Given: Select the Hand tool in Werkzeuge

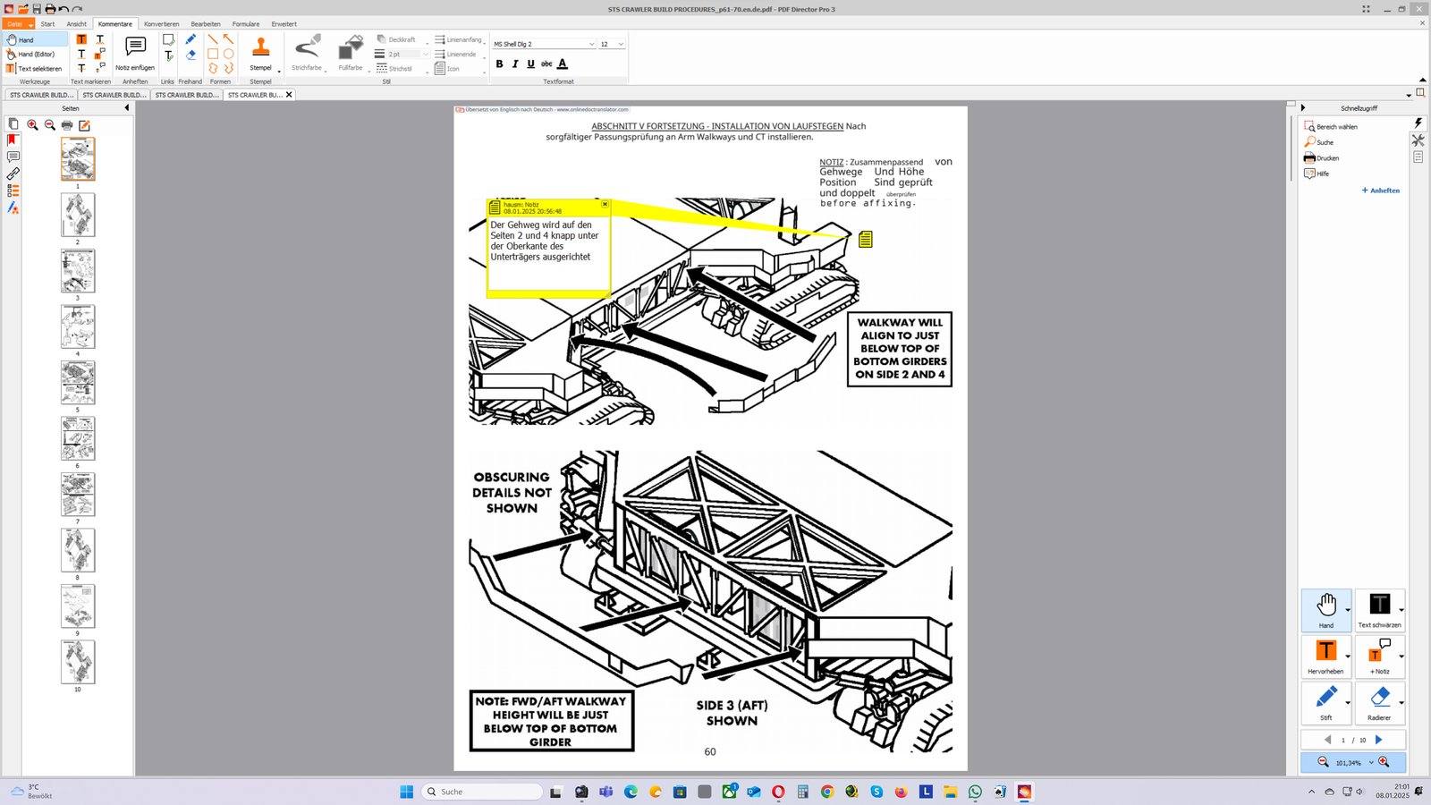Looking at the screenshot, I should (x=36, y=39).
